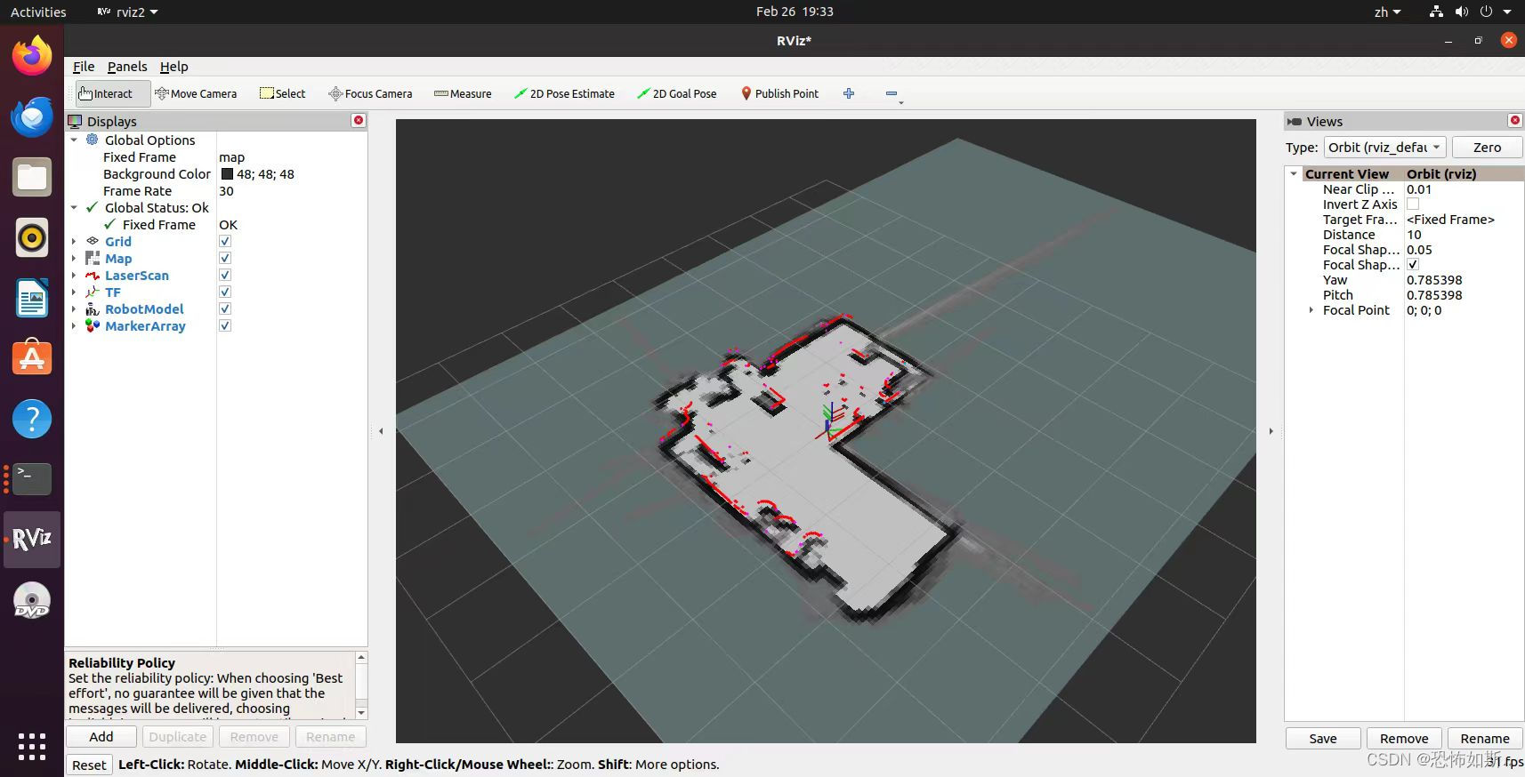This screenshot has height=777, width=1525.
Task: Select the RobotModel display icon
Action: 93,309
